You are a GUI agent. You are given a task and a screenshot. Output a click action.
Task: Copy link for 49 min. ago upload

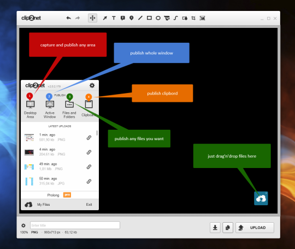(x=89, y=167)
